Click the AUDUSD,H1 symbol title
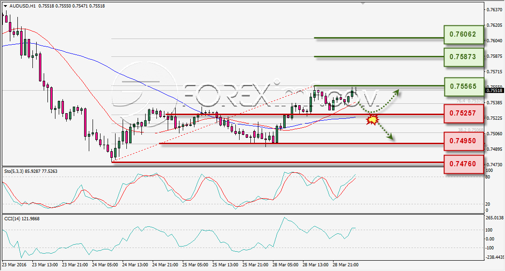Image resolution: width=505 pixels, height=271 pixels. pyautogui.click(x=23, y=6)
